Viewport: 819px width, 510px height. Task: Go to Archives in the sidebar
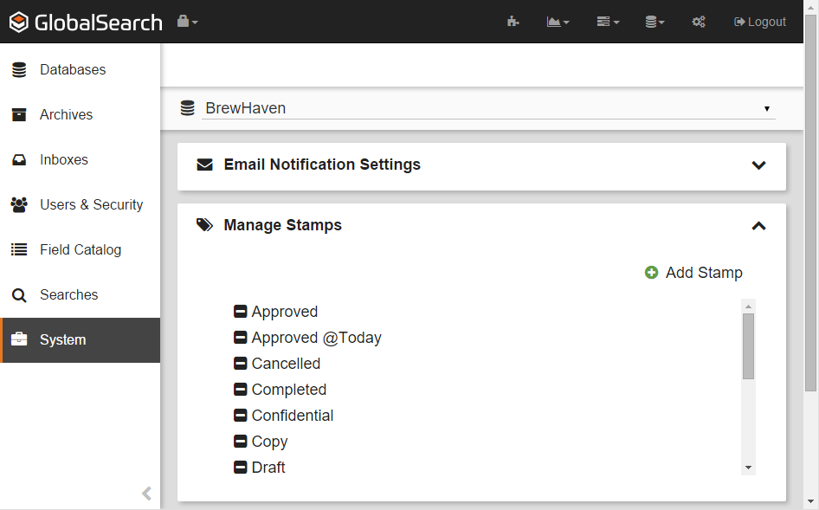(x=66, y=114)
